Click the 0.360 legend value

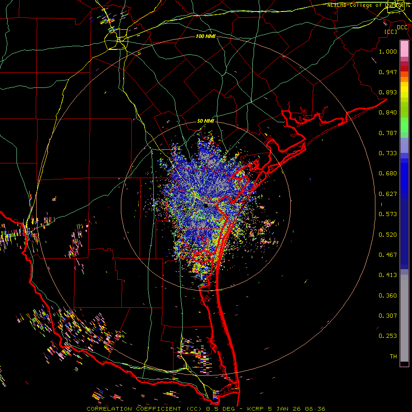(388, 296)
